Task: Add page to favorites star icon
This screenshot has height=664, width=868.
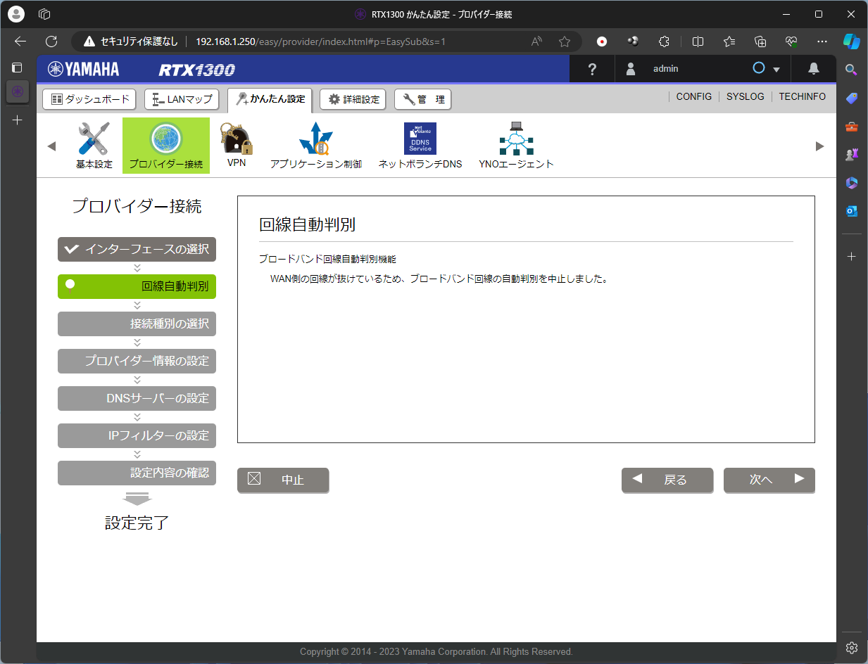Action: tap(565, 41)
